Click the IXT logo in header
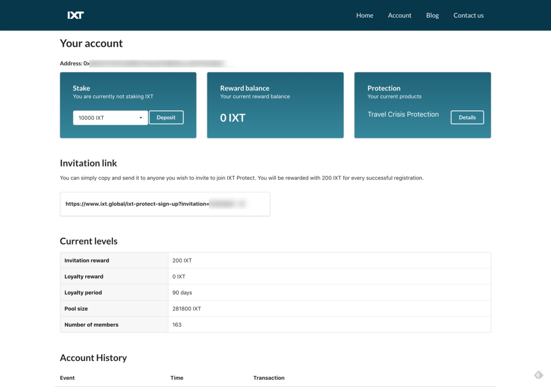Image resolution: width=551 pixels, height=387 pixels. pos(75,15)
